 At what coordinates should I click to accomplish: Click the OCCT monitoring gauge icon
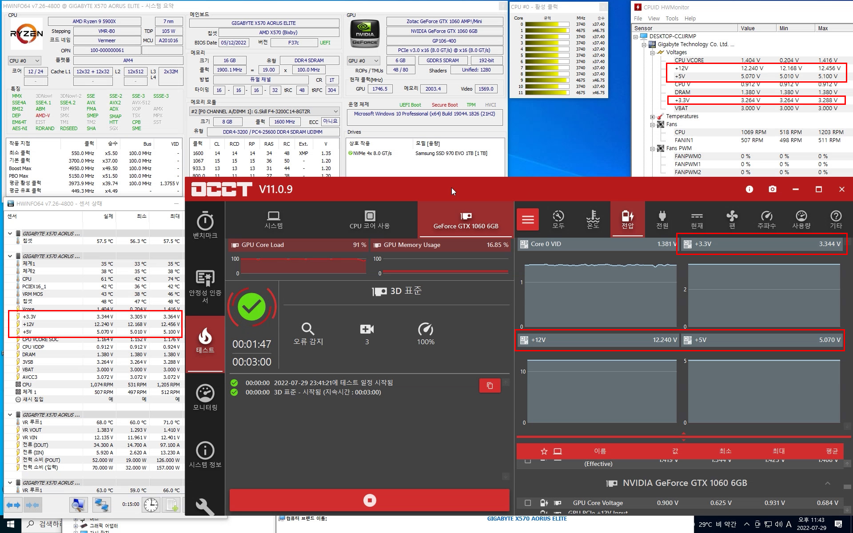pos(205,394)
